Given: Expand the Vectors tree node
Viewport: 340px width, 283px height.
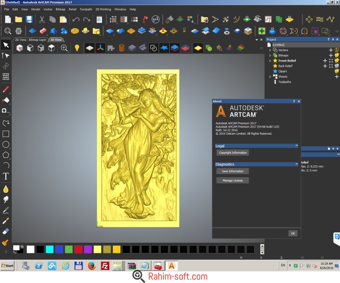Looking at the screenshot, I should coord(270,50).
